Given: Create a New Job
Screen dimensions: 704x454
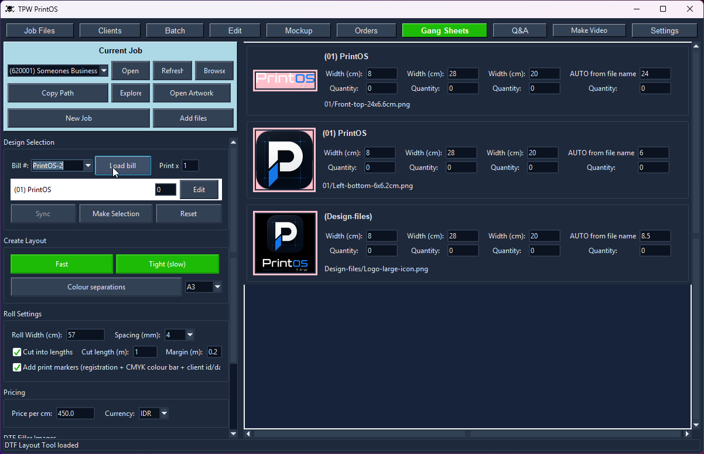Looking at the screenshot, I should coord(78,118).
